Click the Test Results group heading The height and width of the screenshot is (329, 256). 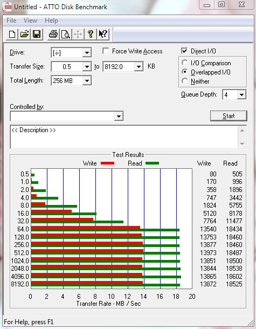click(128, 155)
